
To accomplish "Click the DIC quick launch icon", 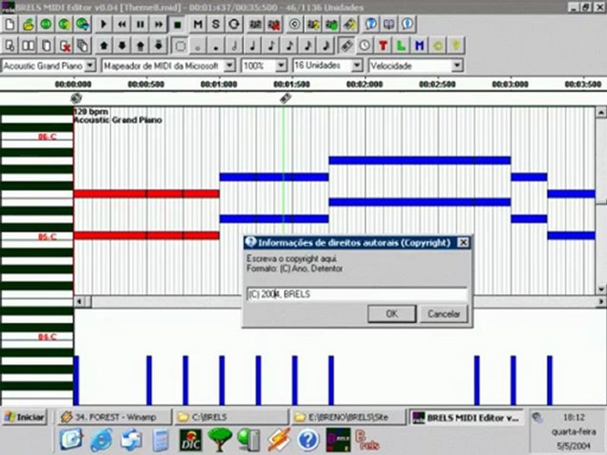I will pos(190,440).
